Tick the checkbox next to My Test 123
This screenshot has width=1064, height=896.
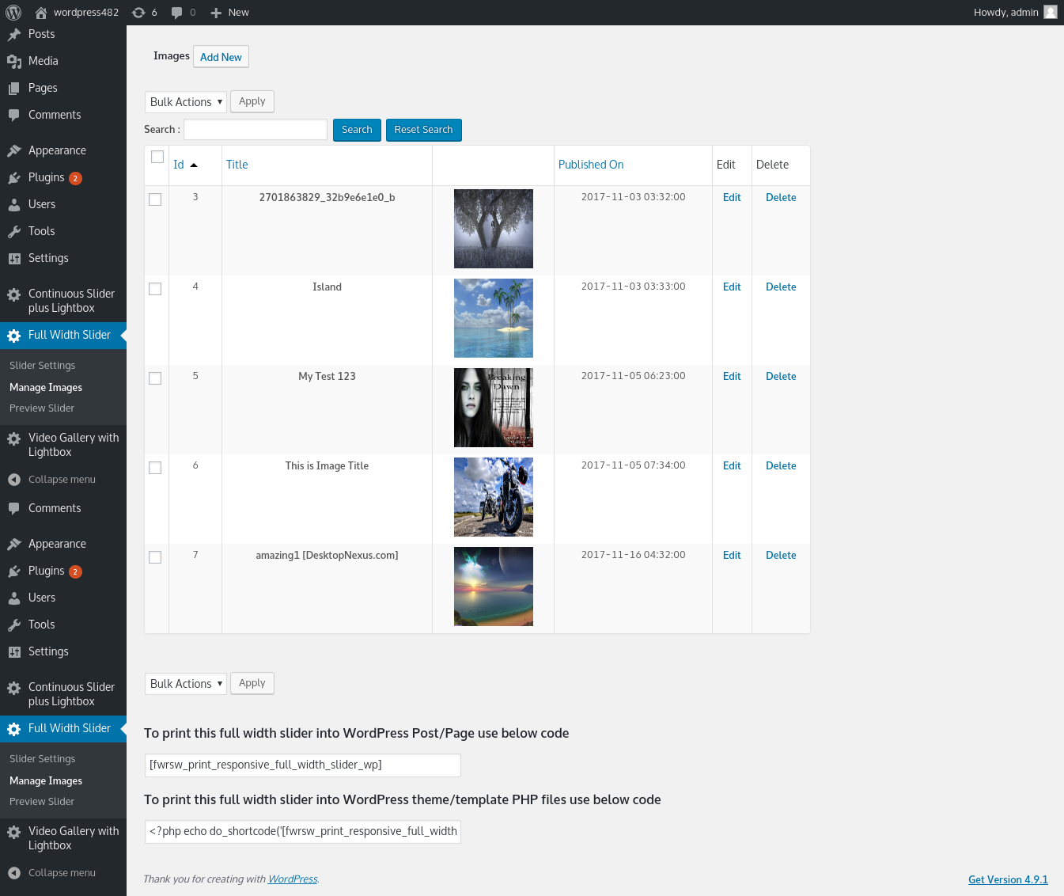click(x=155, y=378)
